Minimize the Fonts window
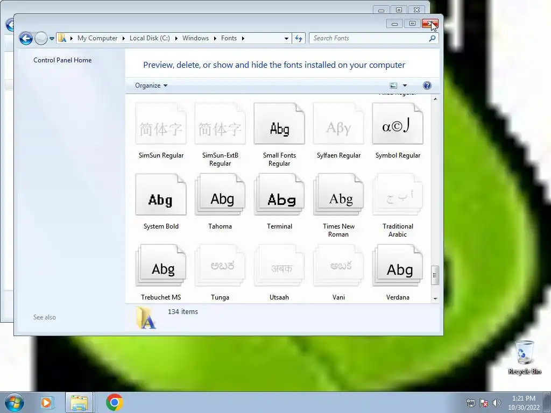Screen dimensions: 551x413 [394, 24]
